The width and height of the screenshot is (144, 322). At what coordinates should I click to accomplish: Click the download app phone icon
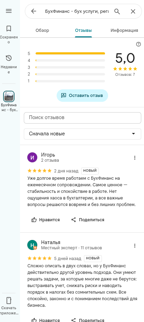coord(9,300)
